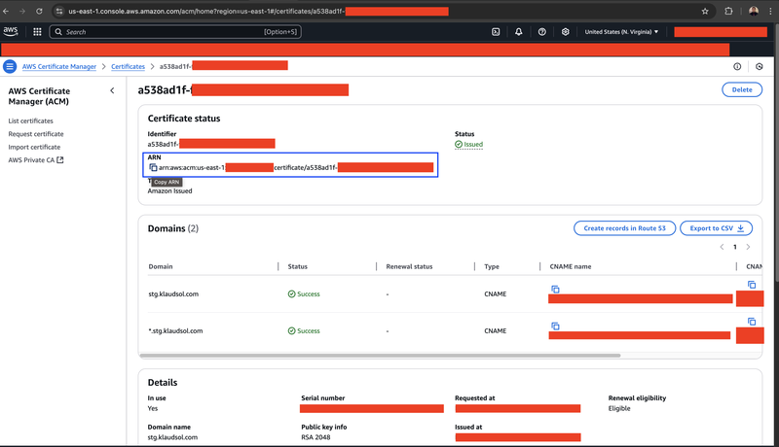Open the info panel icon
The image size is (779, 447).
pos(737,66)
